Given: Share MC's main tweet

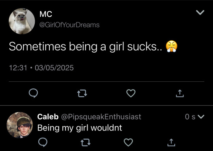Looking at the screenshot, I should [x=180, y=93].
